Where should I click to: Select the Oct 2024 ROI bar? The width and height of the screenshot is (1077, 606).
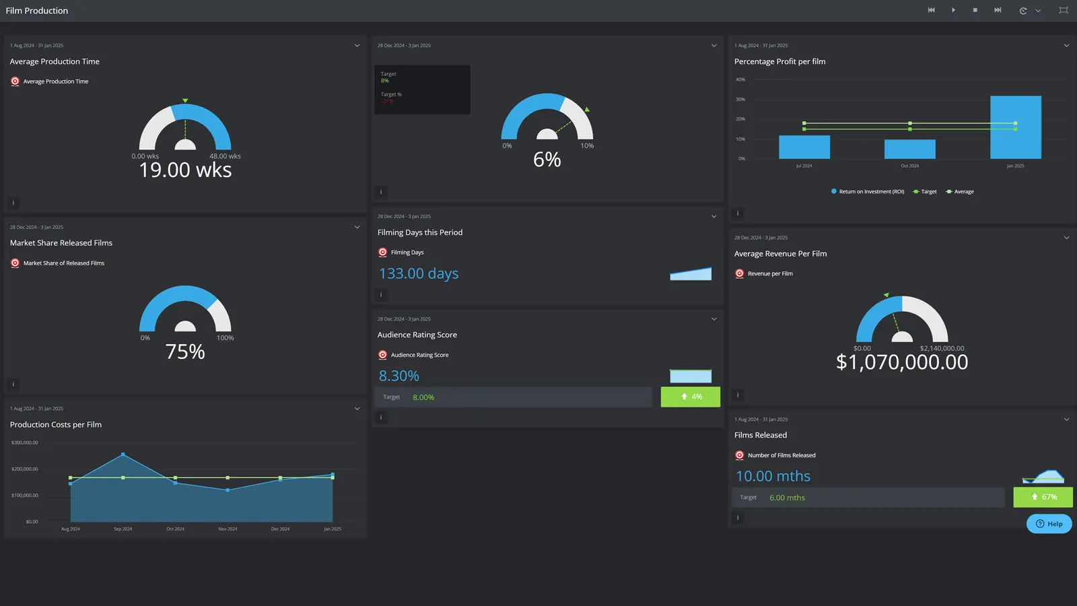(x=910, y=149)
